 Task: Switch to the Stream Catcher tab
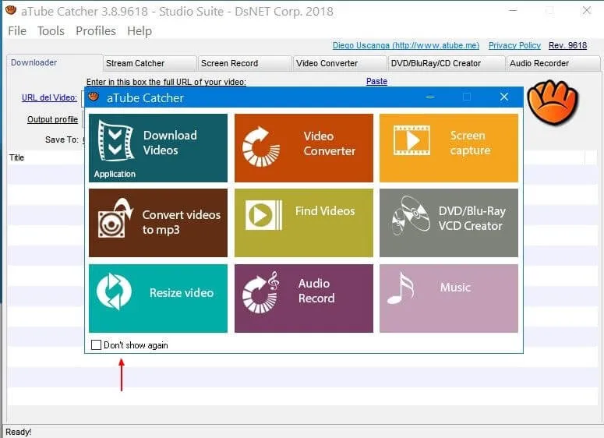[150, 63]
